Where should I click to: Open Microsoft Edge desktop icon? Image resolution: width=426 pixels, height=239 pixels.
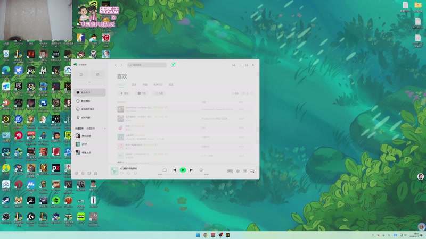[6, 72]
